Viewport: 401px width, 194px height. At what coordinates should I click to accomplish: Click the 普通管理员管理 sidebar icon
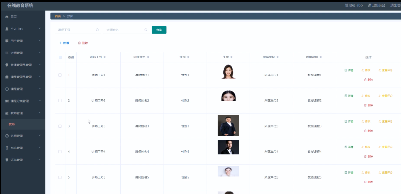click(7, 65)
